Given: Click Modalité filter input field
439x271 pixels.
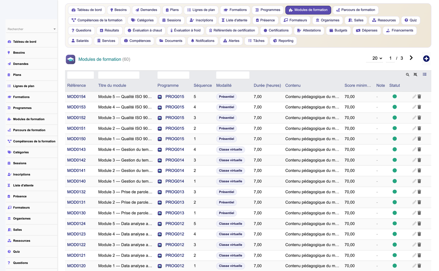Looking at the screenshot, I should 233,75.
